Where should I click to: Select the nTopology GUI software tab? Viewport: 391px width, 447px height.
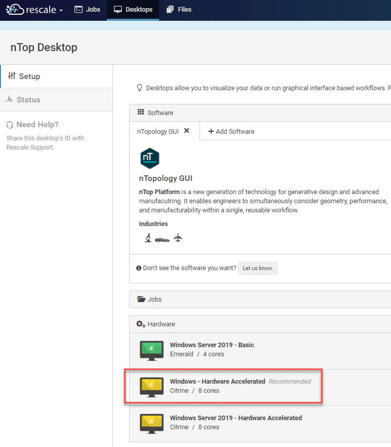pyautogui.click(x=158, y=131)
